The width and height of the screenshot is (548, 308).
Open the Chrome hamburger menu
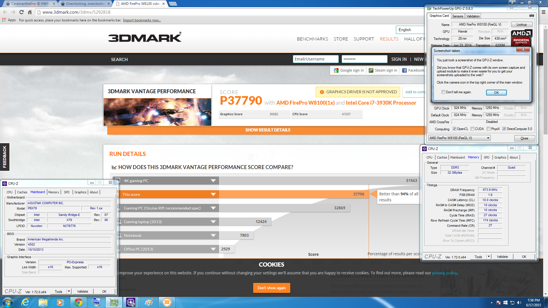(x=543, y=12)
